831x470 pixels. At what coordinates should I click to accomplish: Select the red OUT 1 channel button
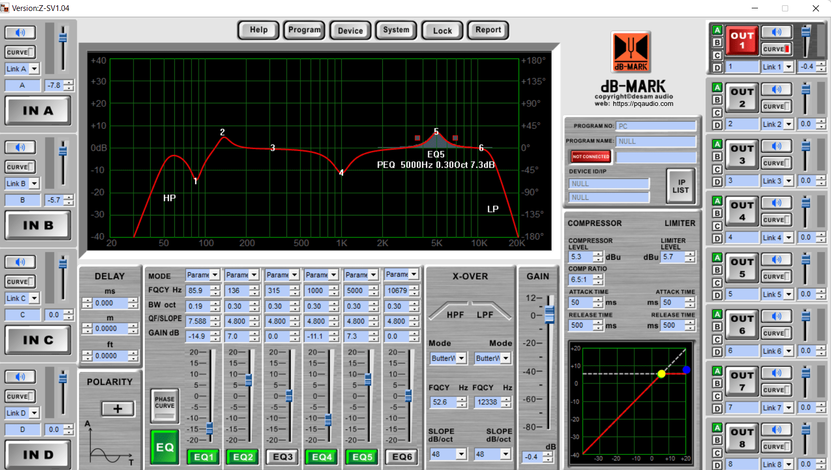click(742, 41)
